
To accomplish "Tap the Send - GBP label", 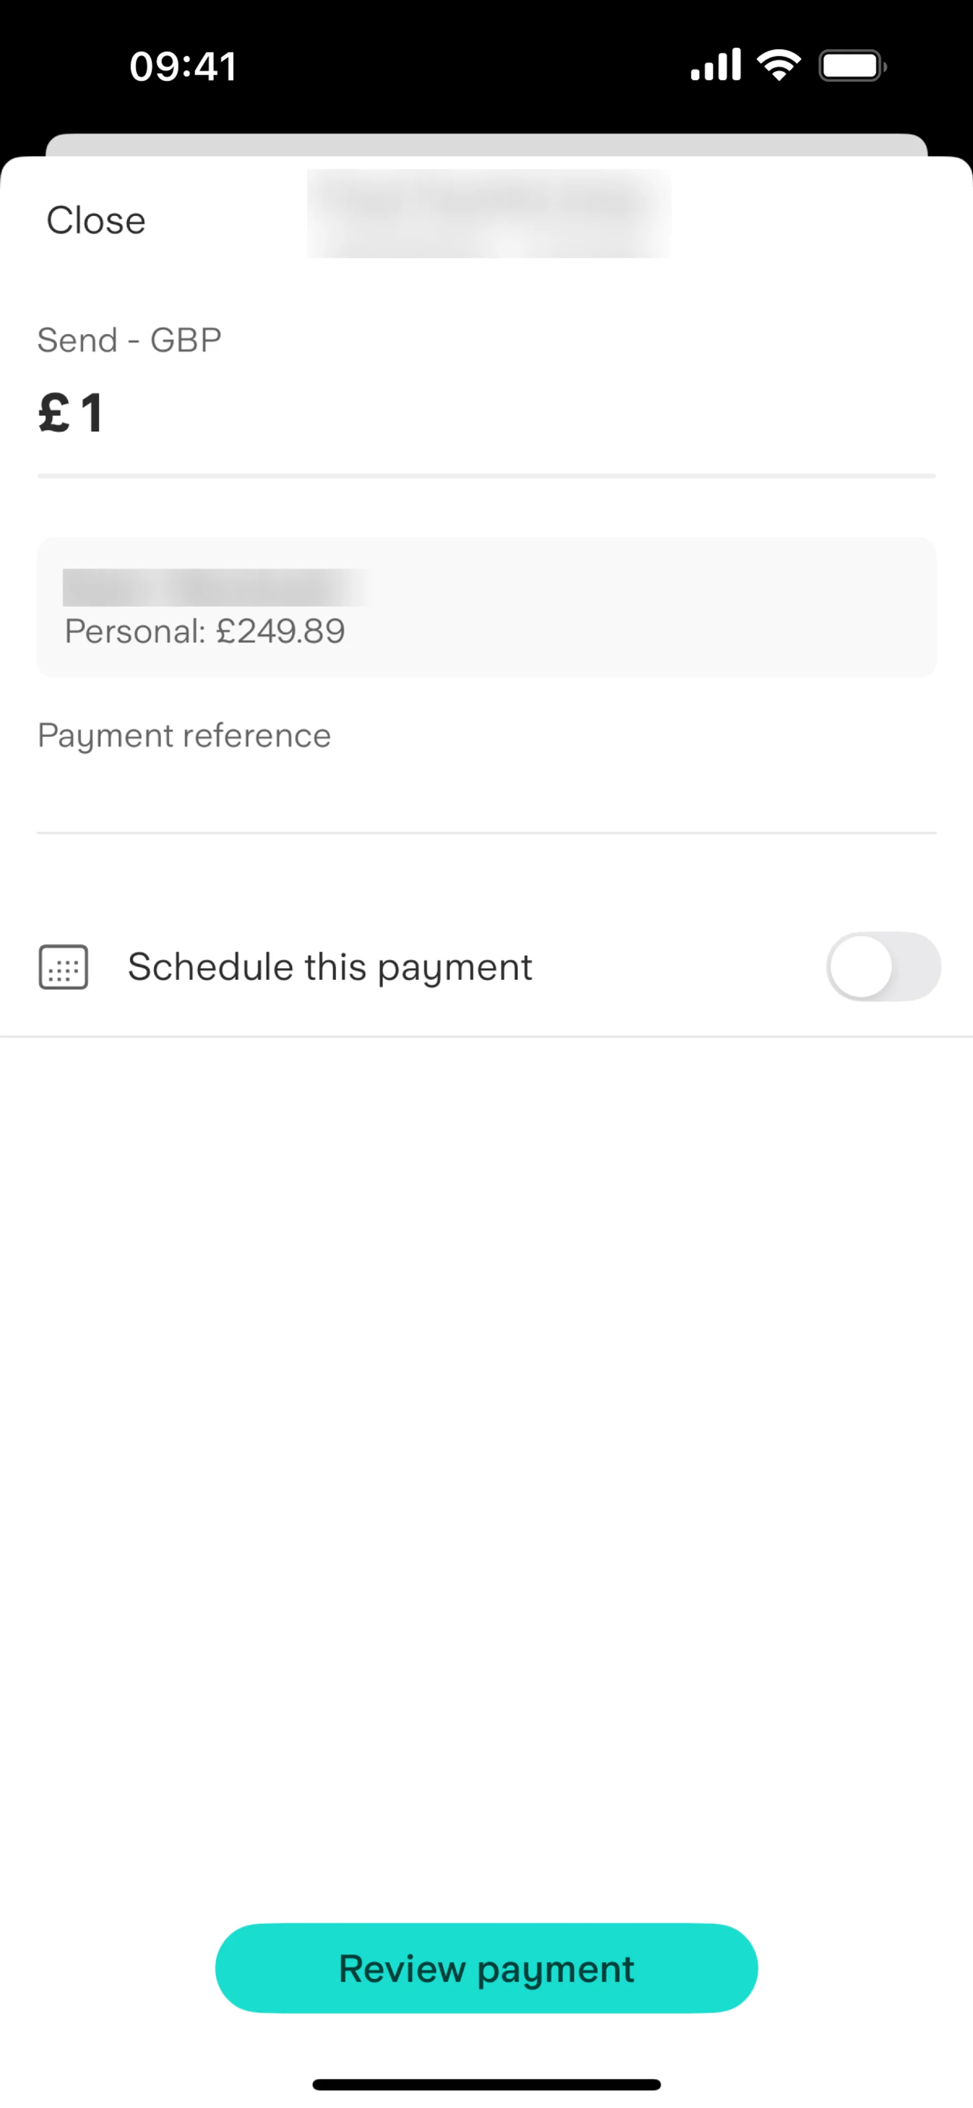I will click(x=129, y=339).
